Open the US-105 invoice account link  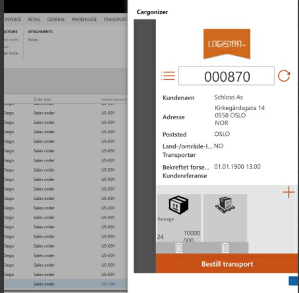click(x=108, y=284)
